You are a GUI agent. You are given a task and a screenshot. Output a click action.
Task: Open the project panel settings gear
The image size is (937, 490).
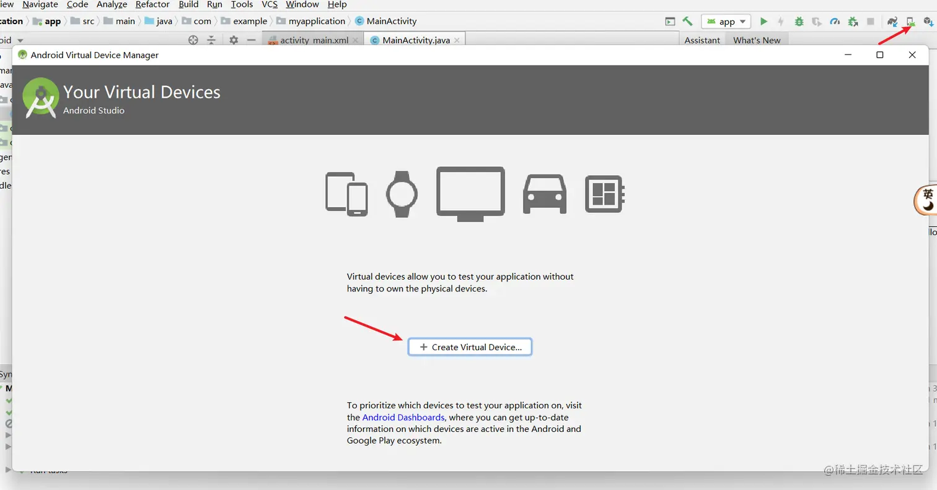click(234, 40)
